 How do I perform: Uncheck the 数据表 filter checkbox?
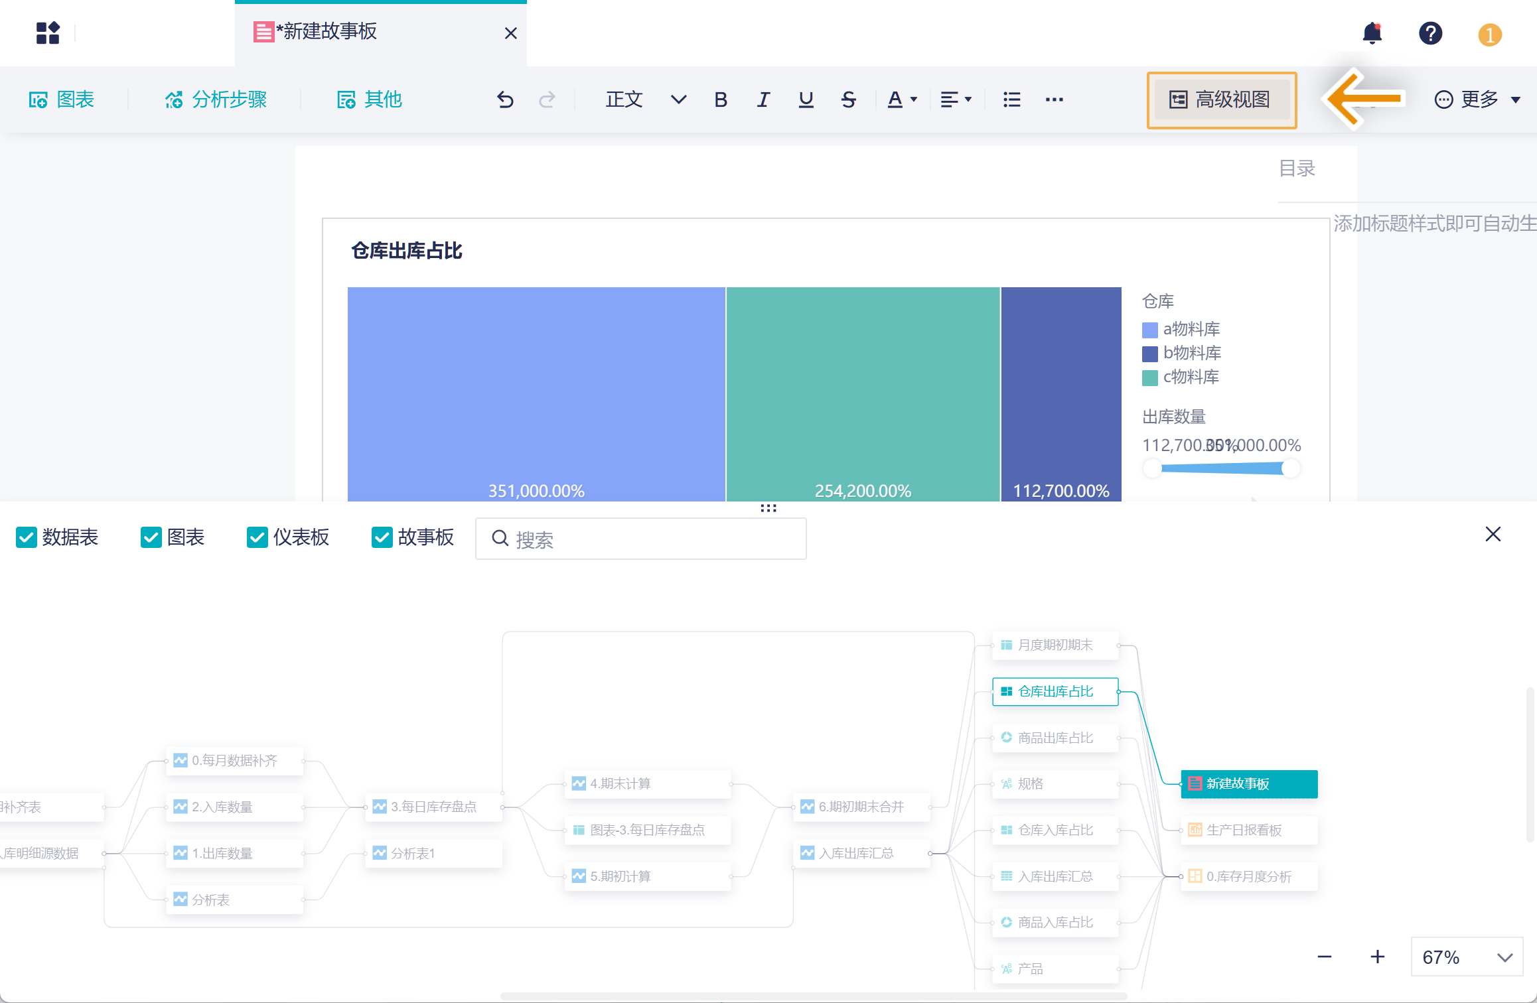[27, 537]
